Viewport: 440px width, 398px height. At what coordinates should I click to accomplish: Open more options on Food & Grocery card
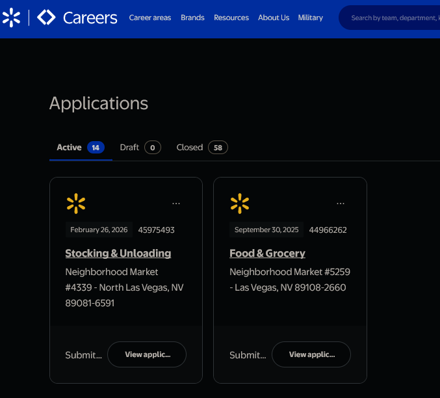click(x=341, y=204)
